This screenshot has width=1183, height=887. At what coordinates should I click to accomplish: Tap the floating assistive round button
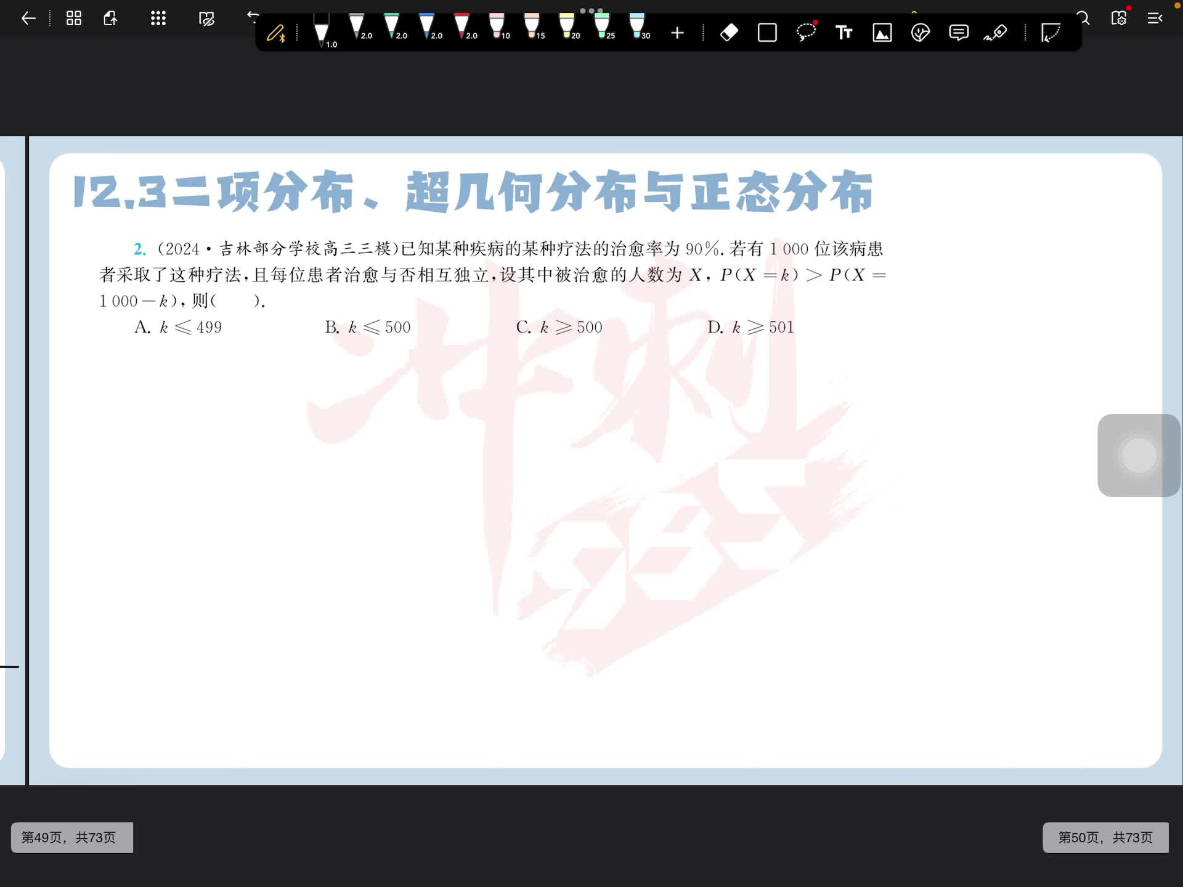click(x=1139, y=455)
